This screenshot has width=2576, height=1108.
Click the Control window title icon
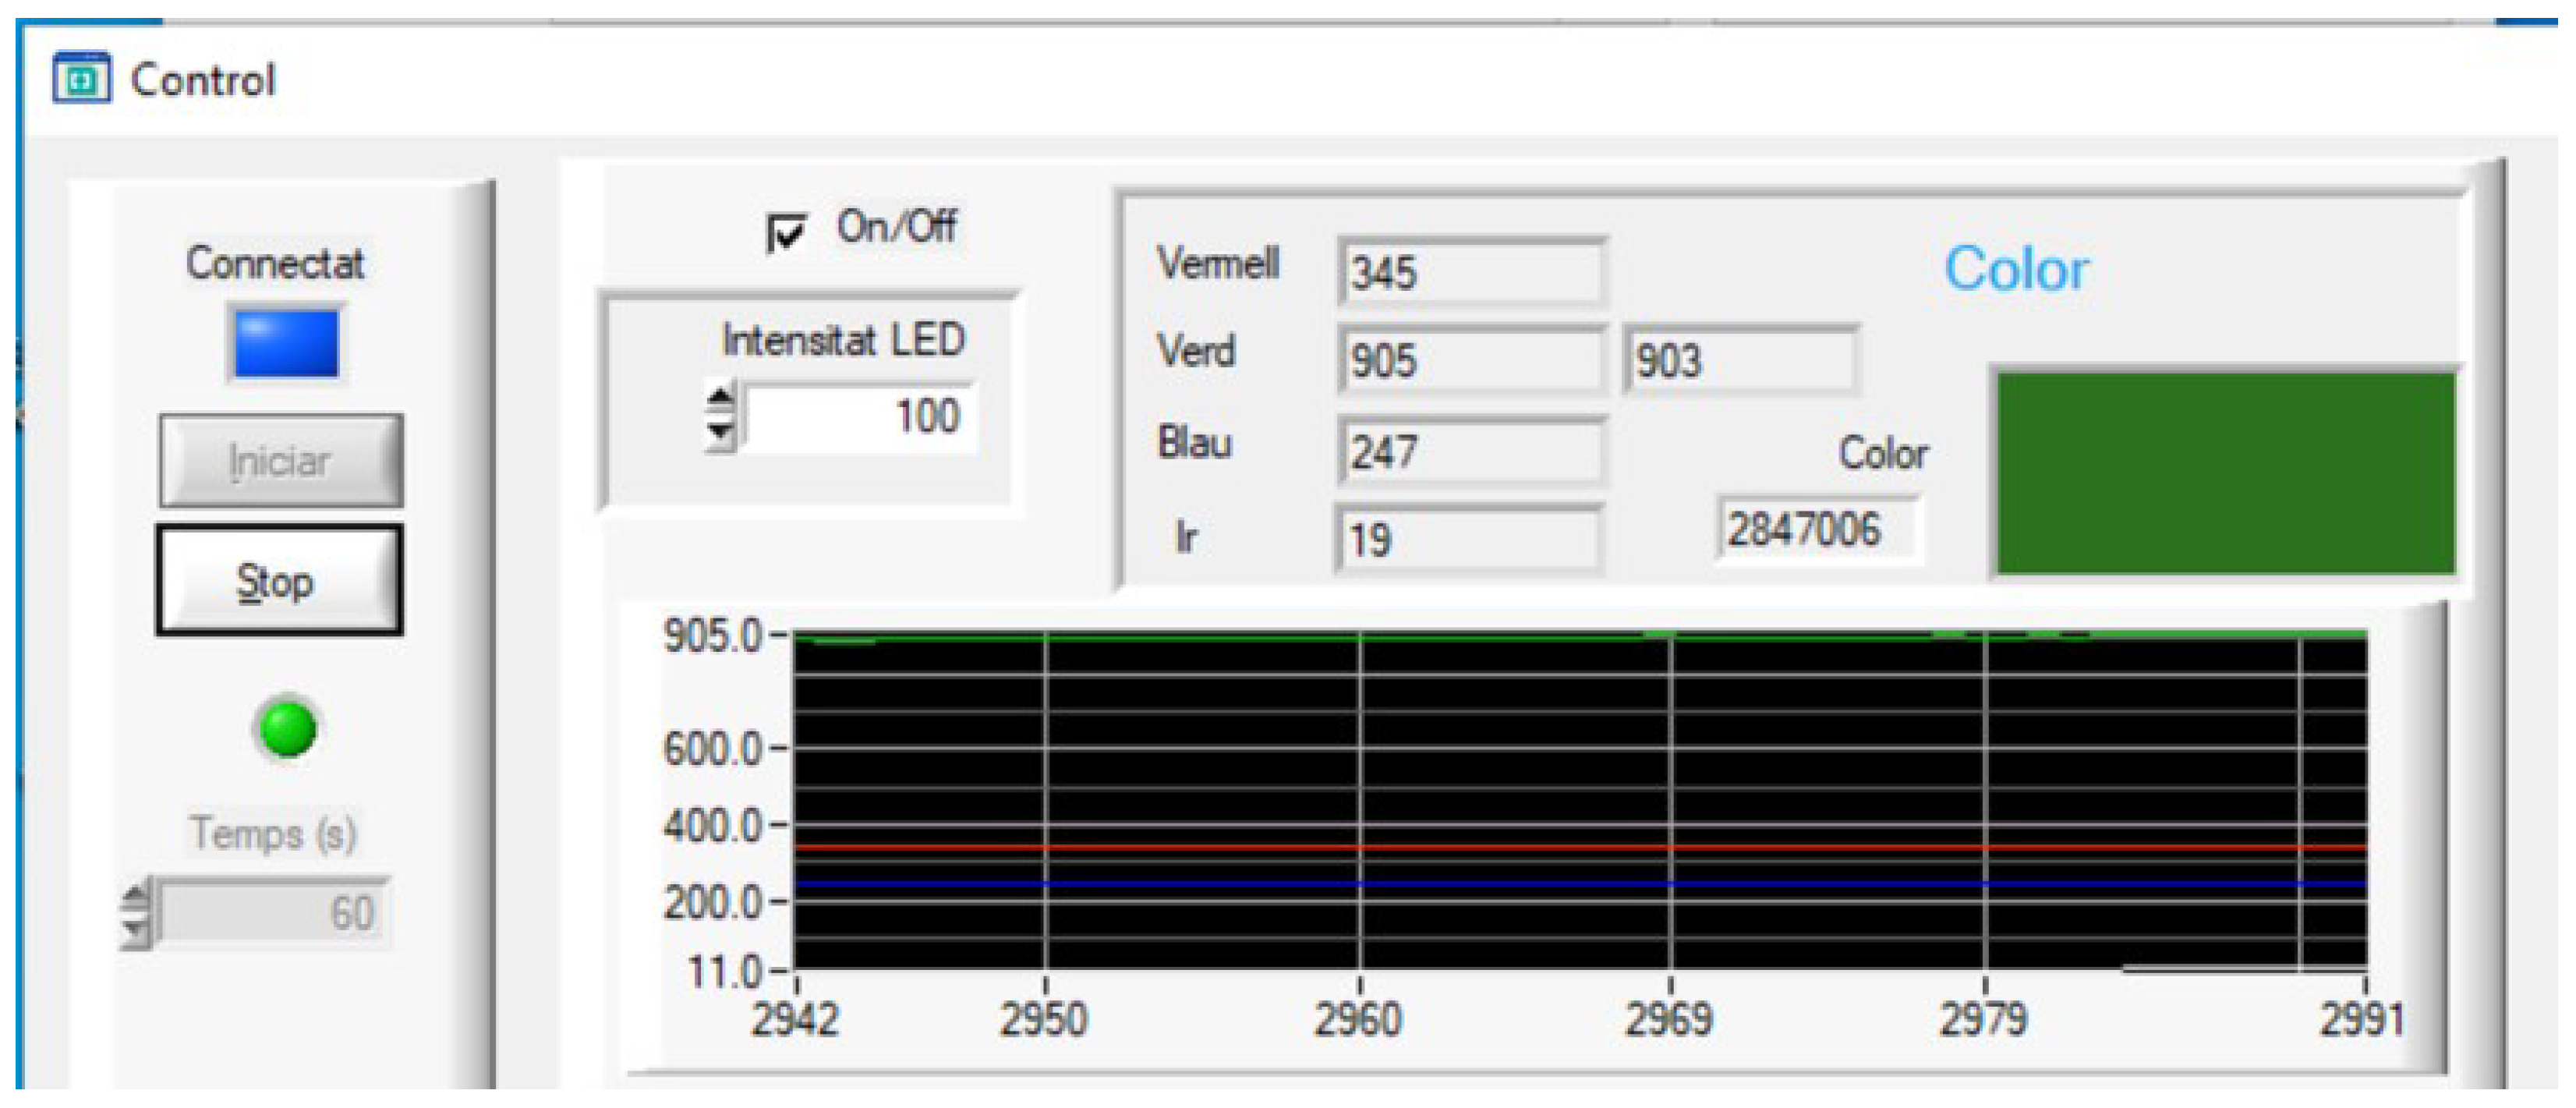pyautogui.click(x=81, y=78)
